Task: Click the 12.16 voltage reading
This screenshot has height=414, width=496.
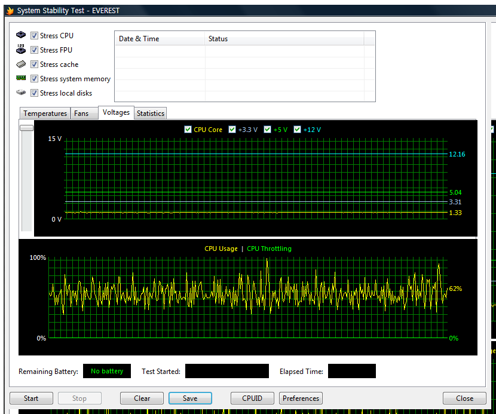Action: click(x=457, y=154)
